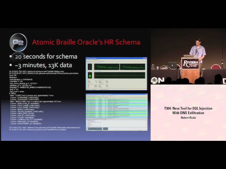The width and height of the screenshot is (226, 169).
Task: Select the 'Column: "PHONE_NUMBER"' log line
Action: [27, 112]
